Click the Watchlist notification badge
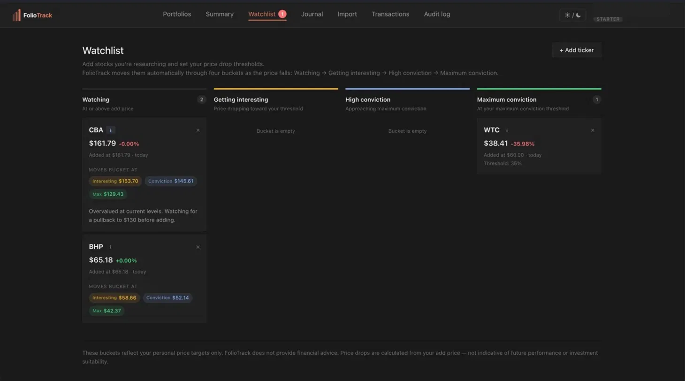The image size is (685, 381). click(282, 14)
